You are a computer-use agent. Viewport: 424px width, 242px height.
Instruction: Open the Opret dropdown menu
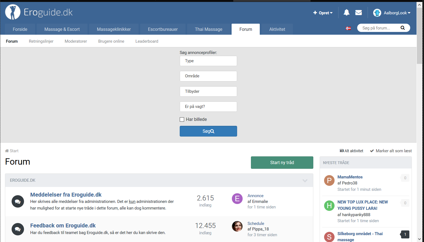tap(323, 13)
